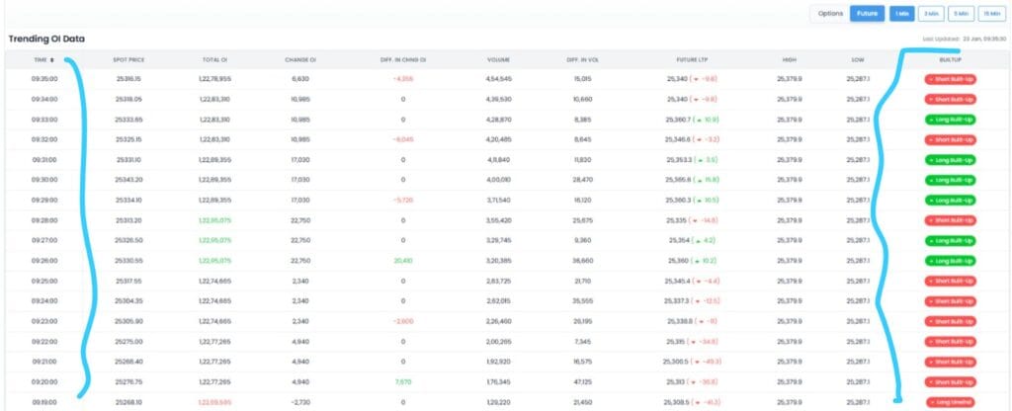Choose the 3 Min interval

point(930,14)
